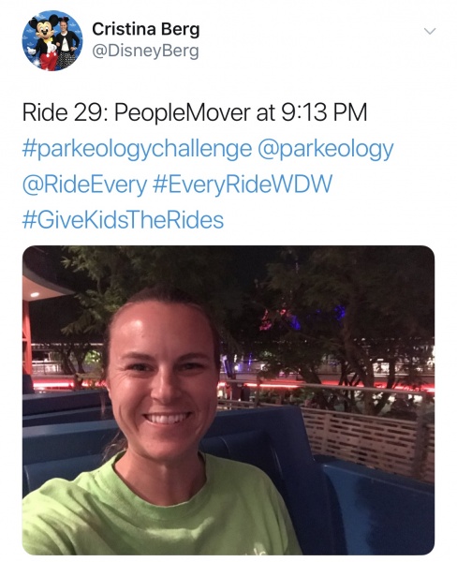Open the tweet options chevron menu
Screen dimensions: 457x562
point(430,31)
